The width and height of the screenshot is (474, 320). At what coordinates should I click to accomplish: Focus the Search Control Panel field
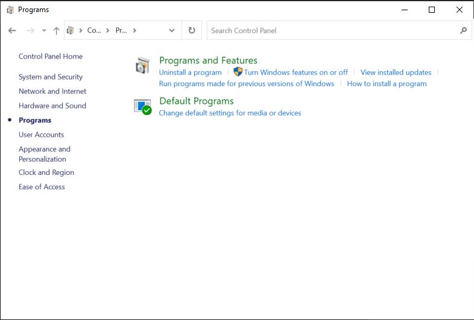tap(332, 31)
